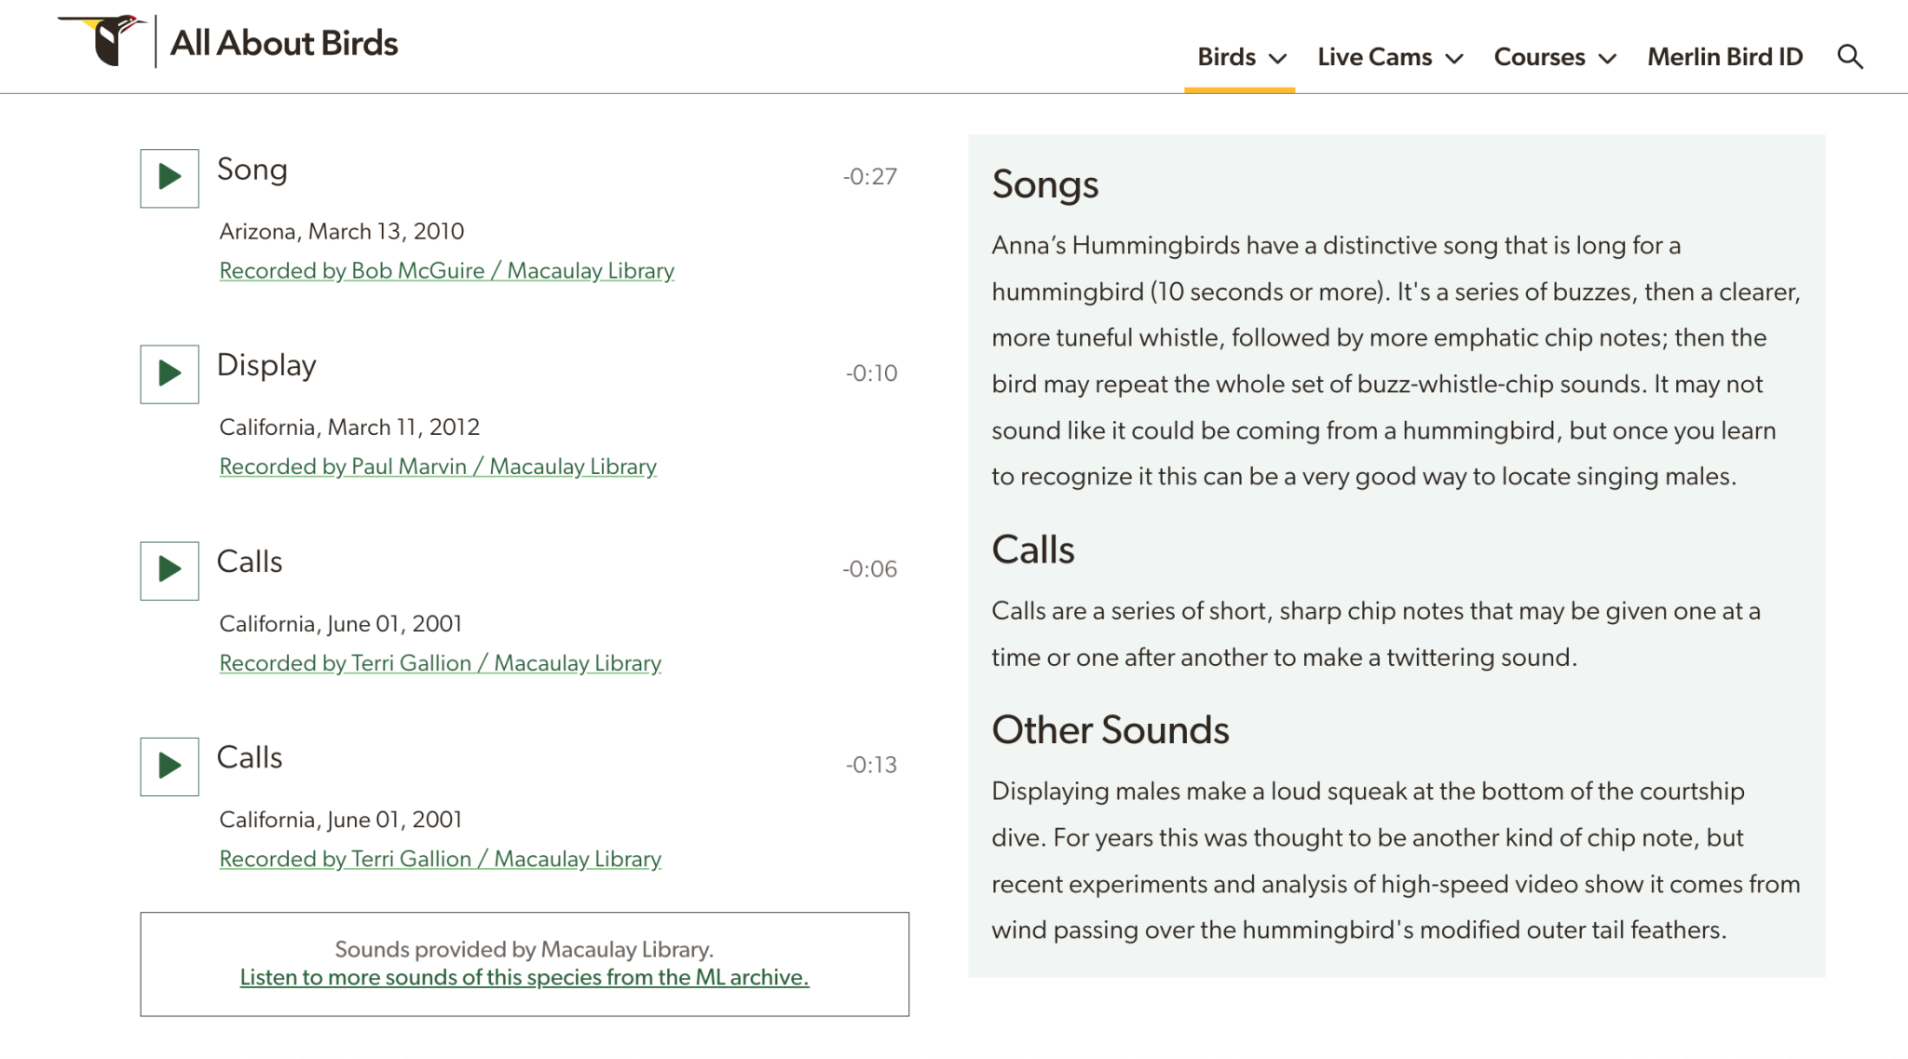
Task: Play the Arizona Song recording
Action: tap(169, 177)
